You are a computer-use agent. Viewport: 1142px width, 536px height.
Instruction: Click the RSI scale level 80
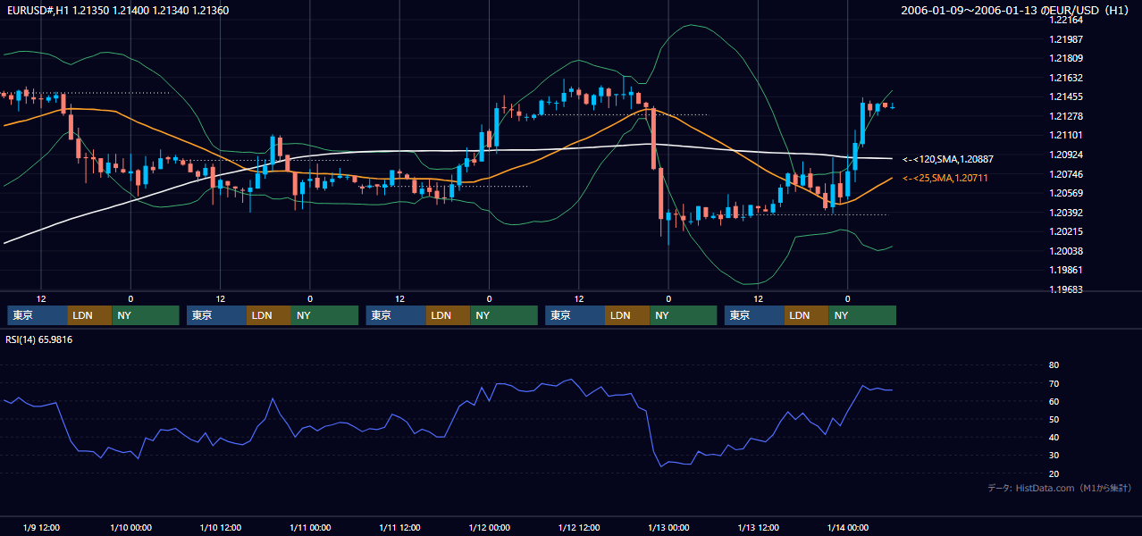tap(1054, 365)
